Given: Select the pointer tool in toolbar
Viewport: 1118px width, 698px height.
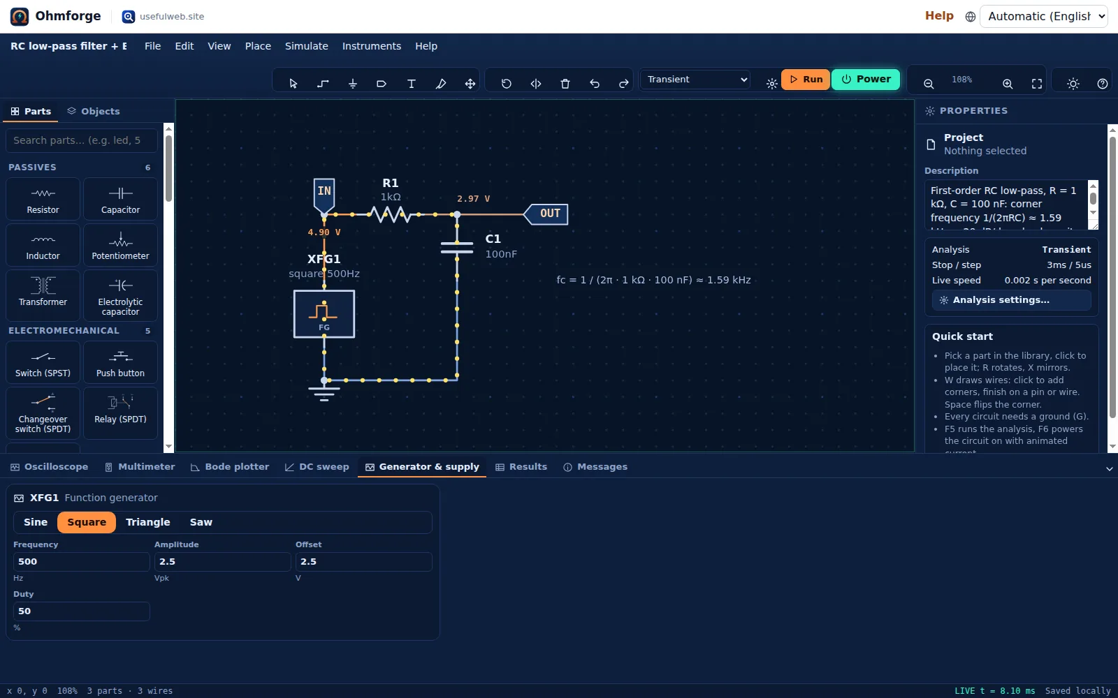Looking at the screenshot, I should [x=293, y=84].
